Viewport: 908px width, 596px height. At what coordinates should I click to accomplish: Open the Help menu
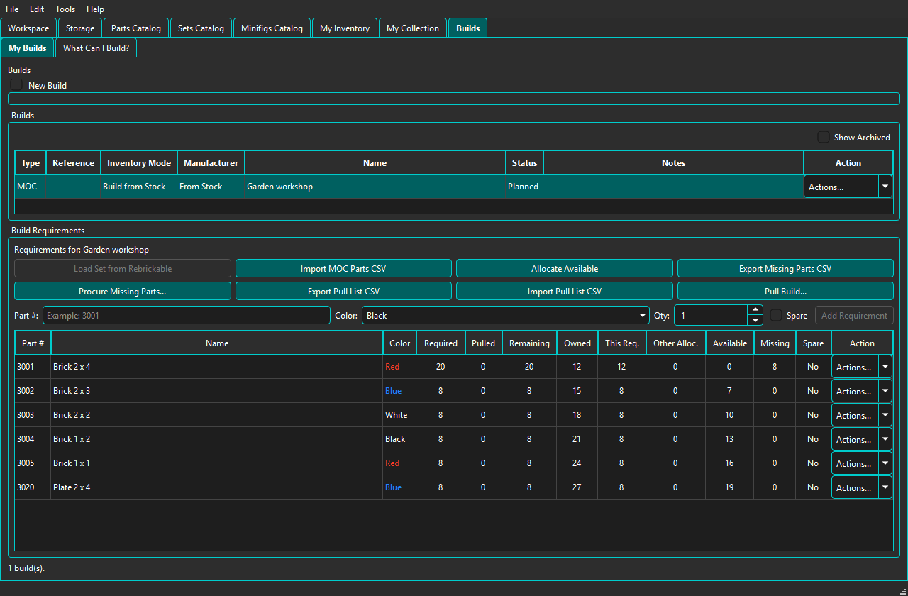(95, 9)
